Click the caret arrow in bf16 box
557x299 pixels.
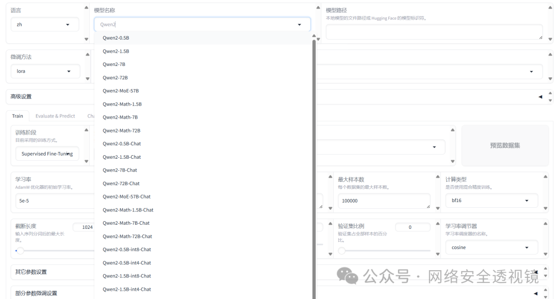point(527,201)
